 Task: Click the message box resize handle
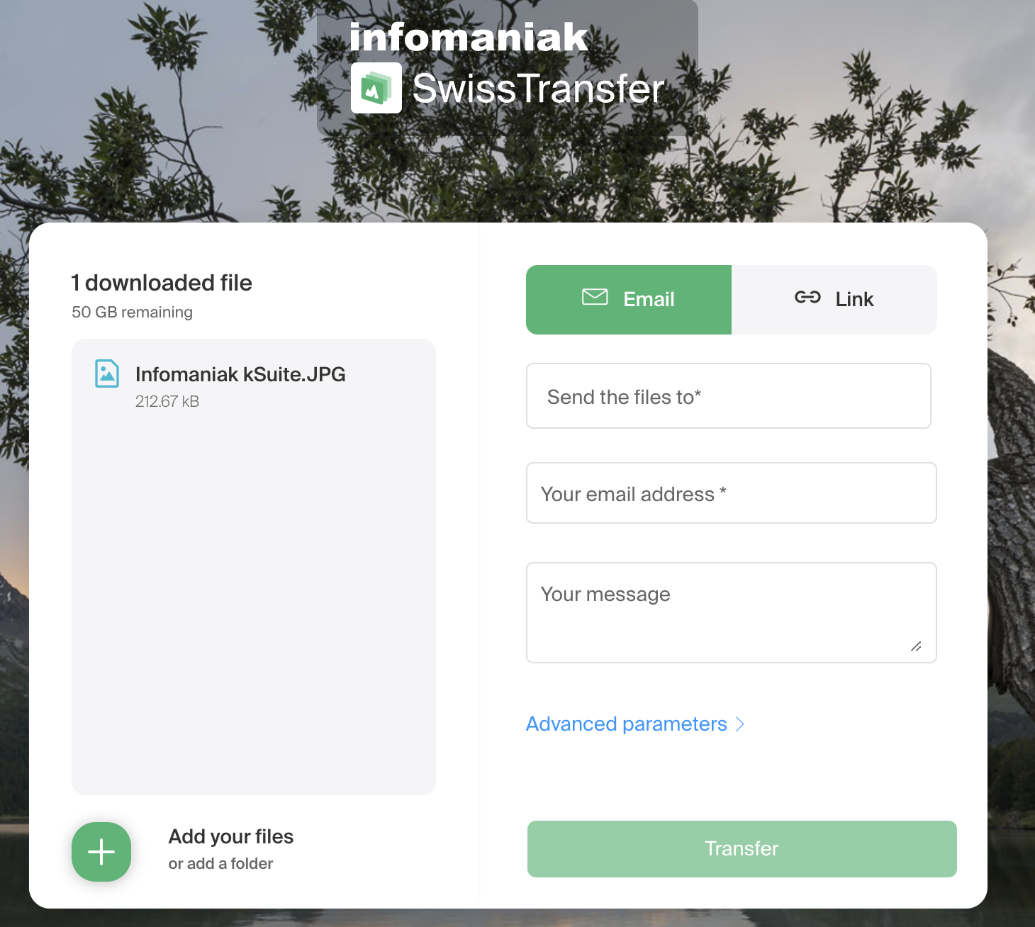916,646
